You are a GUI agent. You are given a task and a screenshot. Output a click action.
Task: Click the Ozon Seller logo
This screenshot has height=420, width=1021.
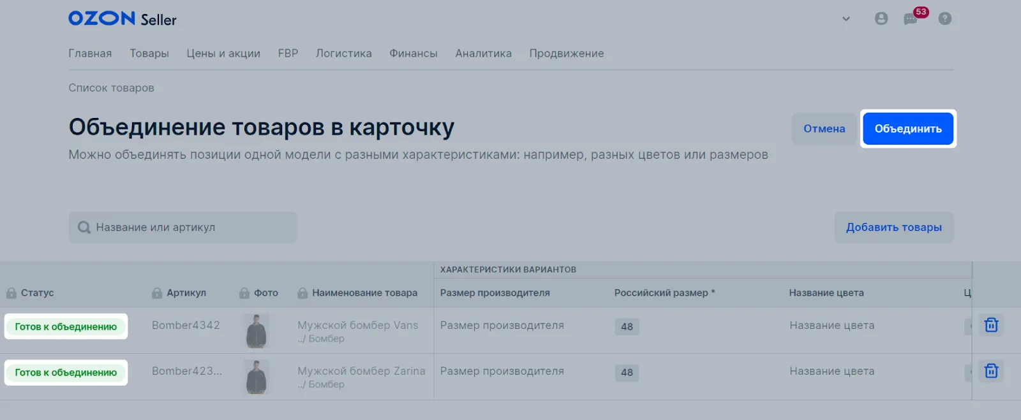[122, 19]
